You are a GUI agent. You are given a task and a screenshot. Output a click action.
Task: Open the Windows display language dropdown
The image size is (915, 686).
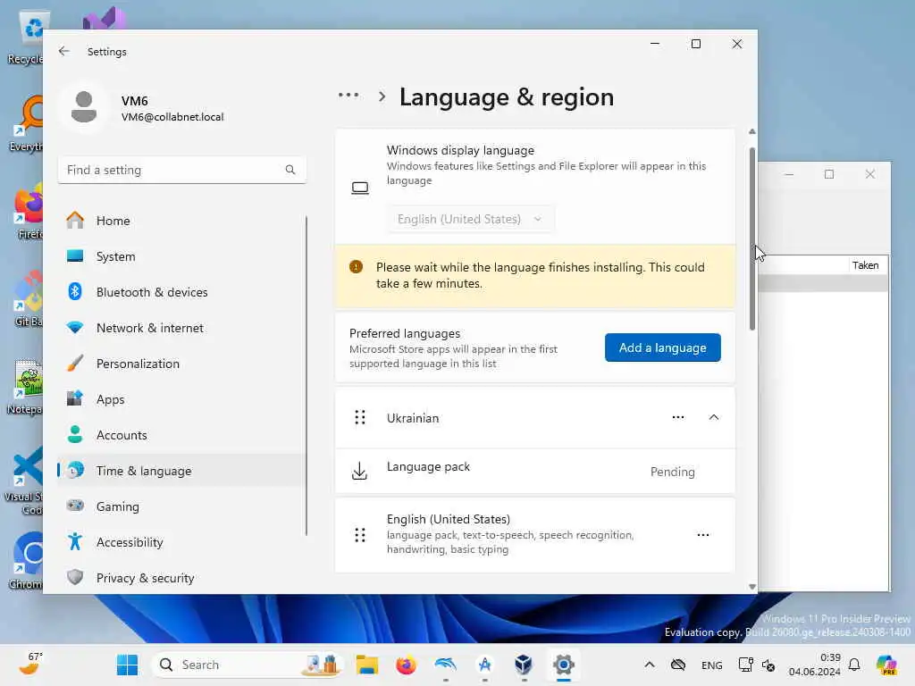[470, 219]
